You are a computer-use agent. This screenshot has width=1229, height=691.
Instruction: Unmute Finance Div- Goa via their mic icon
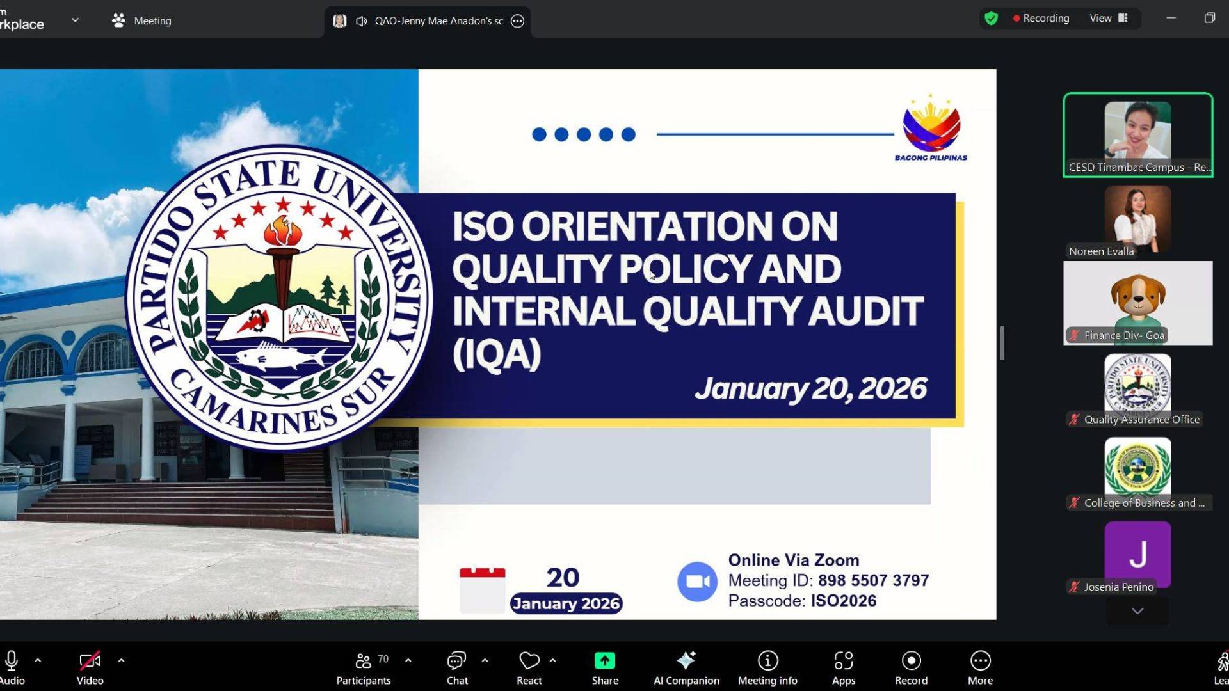pos(1074,335)
